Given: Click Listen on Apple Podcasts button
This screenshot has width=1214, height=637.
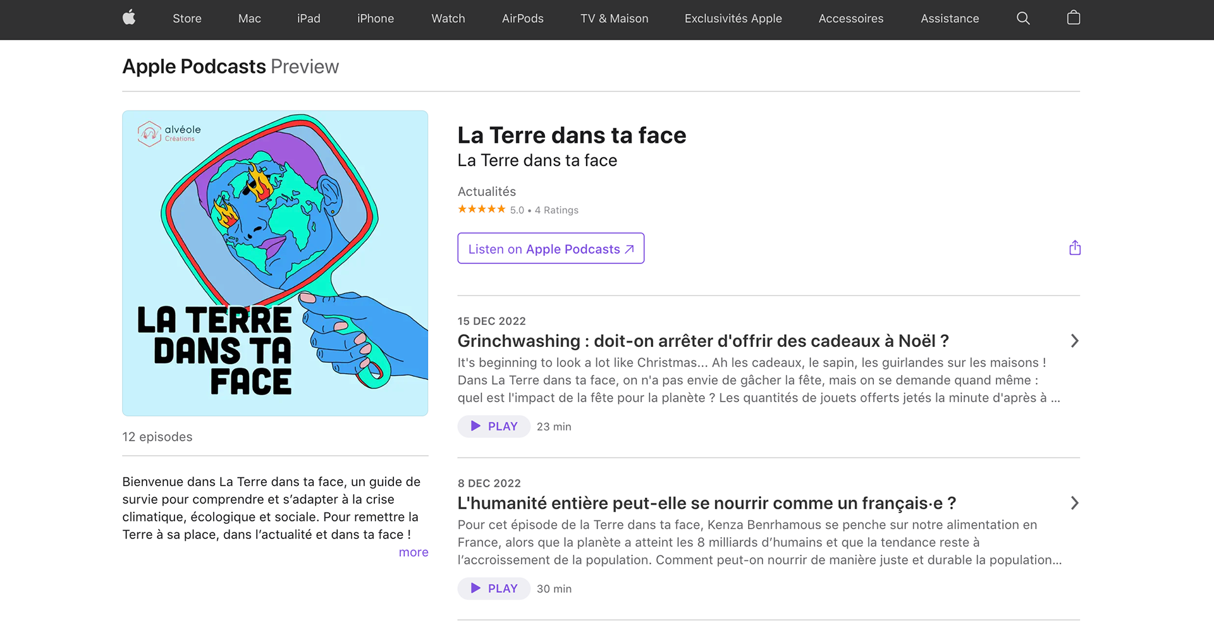Looking at the screenshot, I should tap(551, 248).
